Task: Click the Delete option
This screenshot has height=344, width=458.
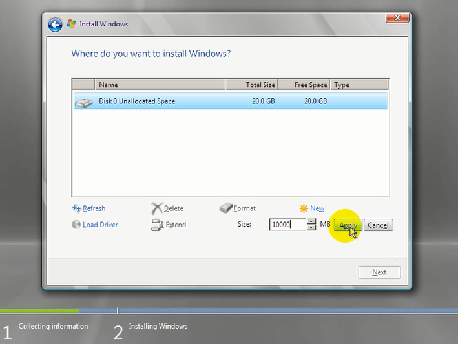Action: pyautogui.click(x=174, y=208)
